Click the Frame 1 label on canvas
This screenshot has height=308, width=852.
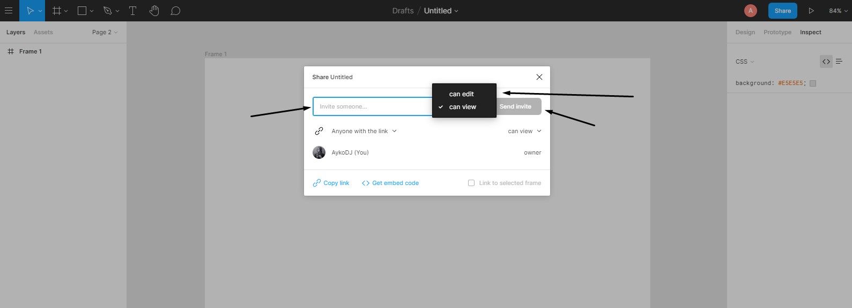click(216, 54)
